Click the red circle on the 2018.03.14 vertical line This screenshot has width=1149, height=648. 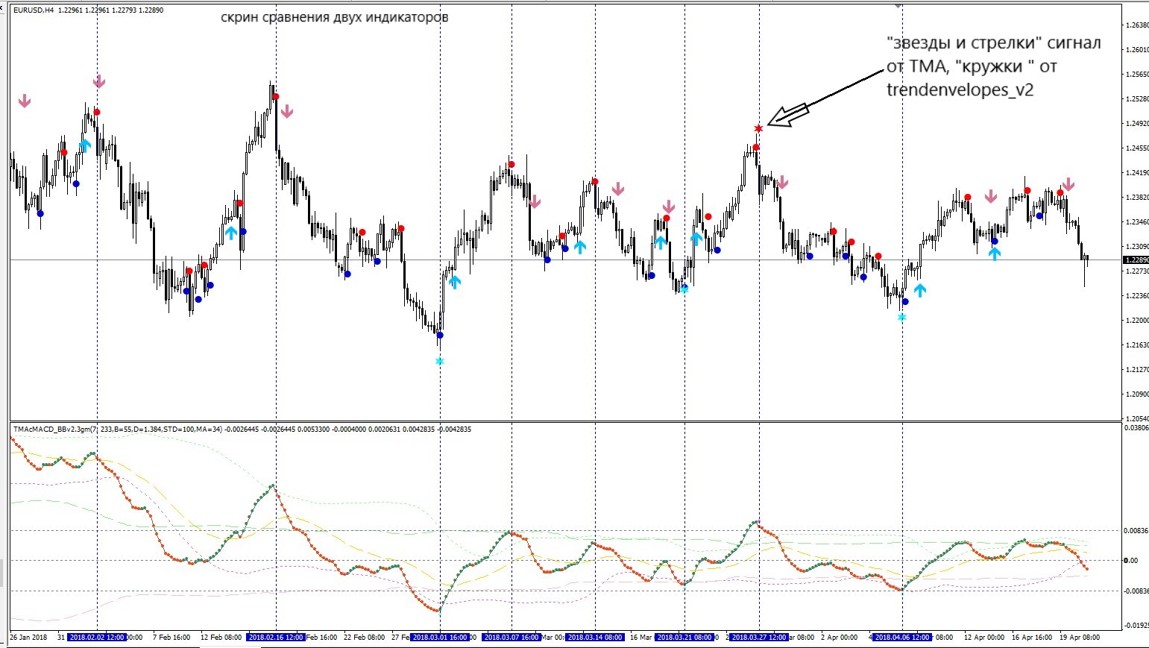pos(595,182)
